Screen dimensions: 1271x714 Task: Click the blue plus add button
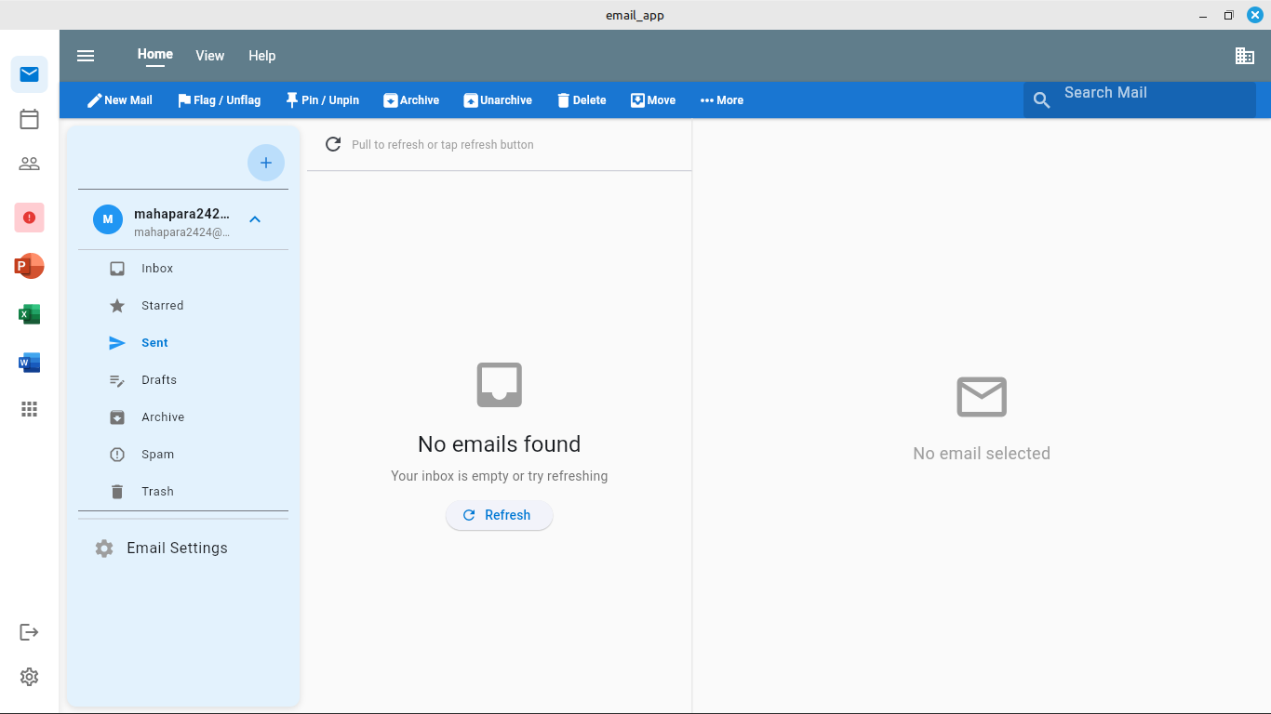(265, 163)
